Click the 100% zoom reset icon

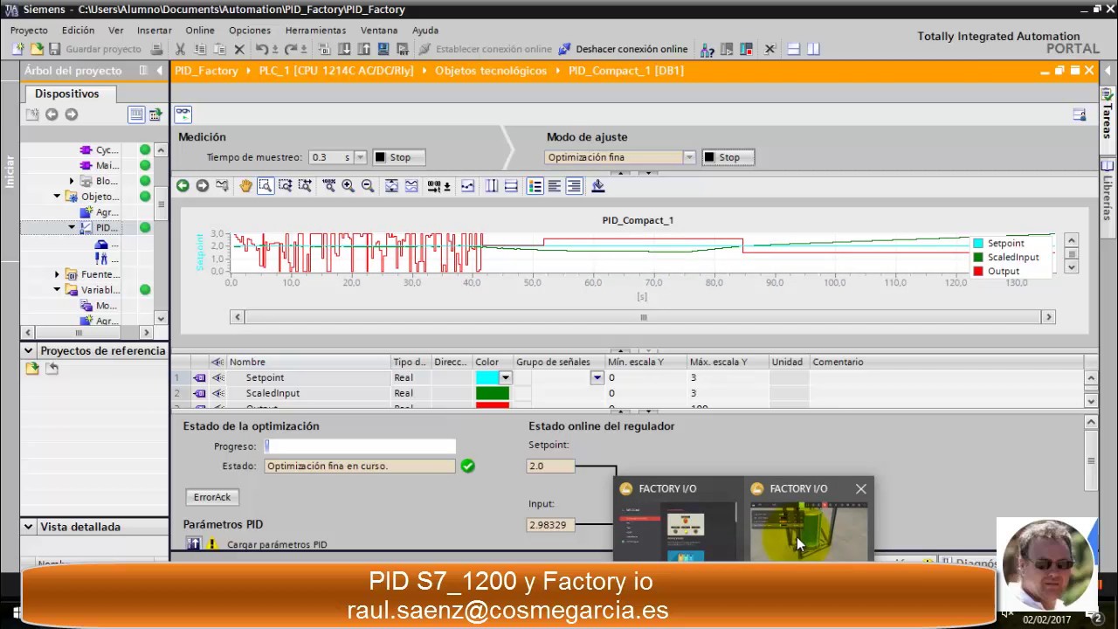[329, 185]
